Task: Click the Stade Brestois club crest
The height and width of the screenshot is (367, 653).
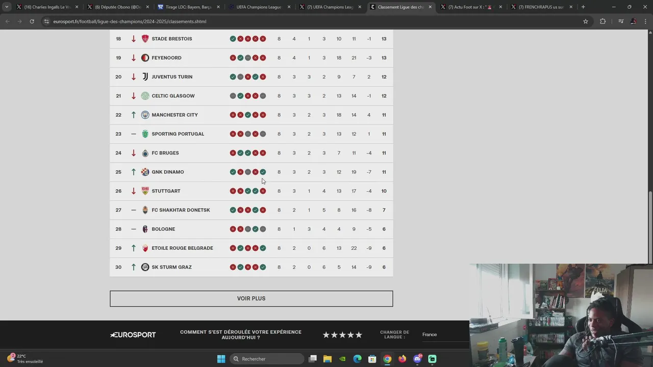Action: click(x=145, y=39)
